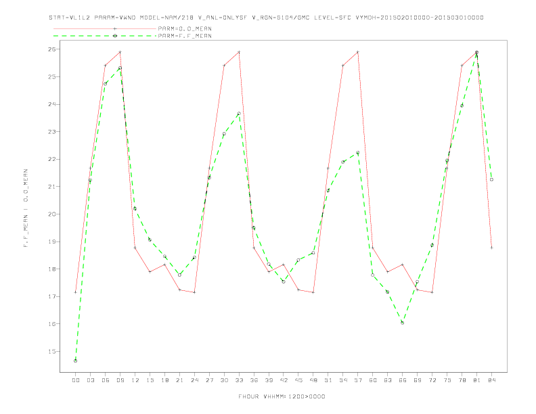
Task: Click y-axis tick label 15
Action: coord(52,352)
